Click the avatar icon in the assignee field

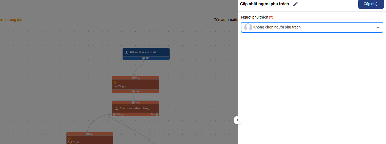[248, 27]
